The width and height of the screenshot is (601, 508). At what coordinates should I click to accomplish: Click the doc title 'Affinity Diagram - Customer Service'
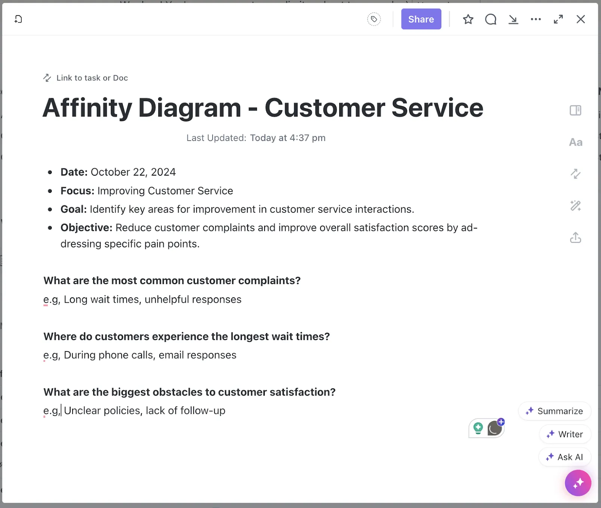[x=263, y=108]
